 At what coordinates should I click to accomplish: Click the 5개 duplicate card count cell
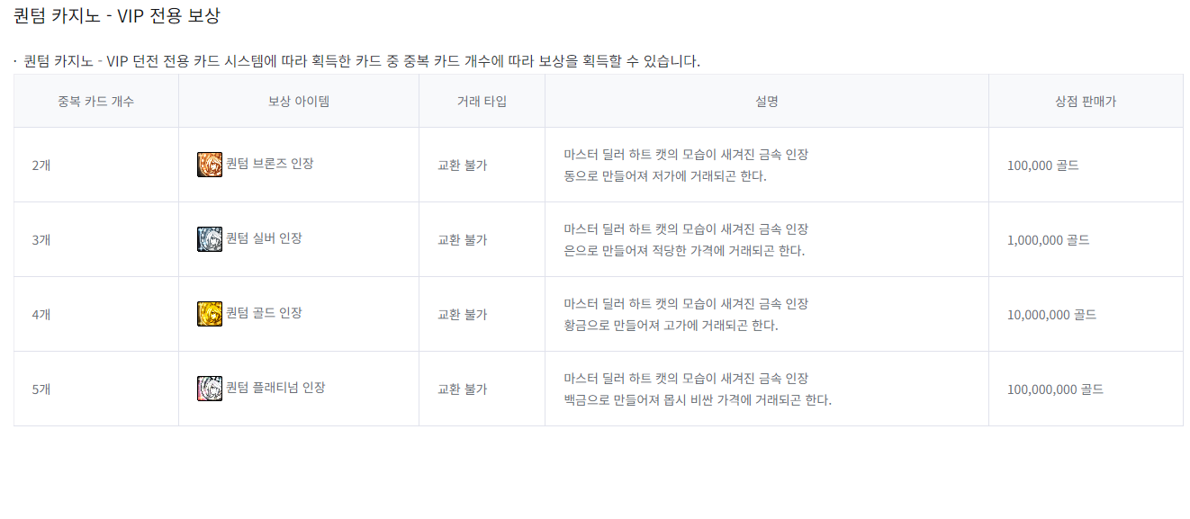click(41, 389)
